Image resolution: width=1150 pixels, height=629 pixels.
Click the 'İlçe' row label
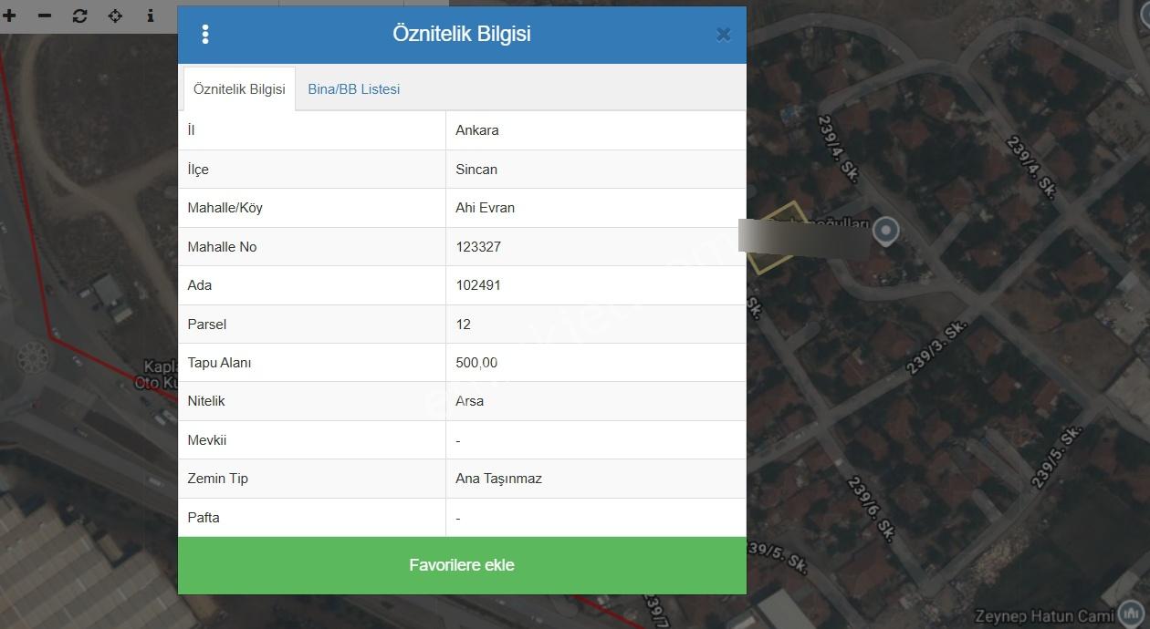[x=198, y=170]
